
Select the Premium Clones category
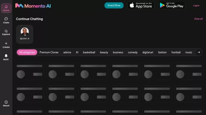(49, 52)
